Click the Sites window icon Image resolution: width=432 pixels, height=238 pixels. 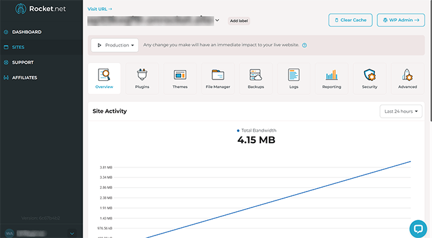(6, 47)
